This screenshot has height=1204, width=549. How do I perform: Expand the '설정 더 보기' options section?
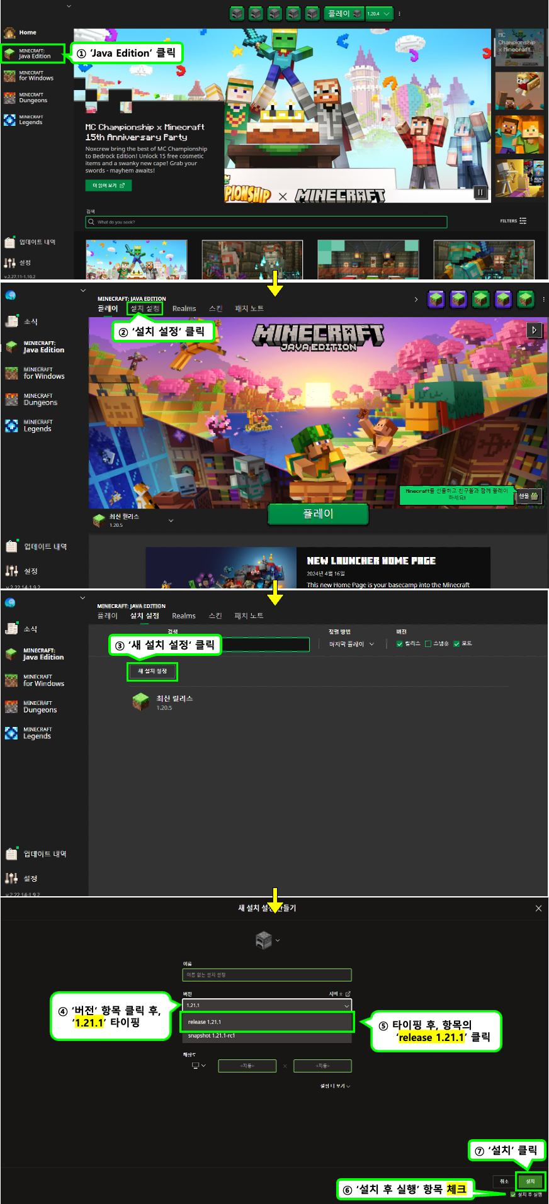pos(336,1086)
